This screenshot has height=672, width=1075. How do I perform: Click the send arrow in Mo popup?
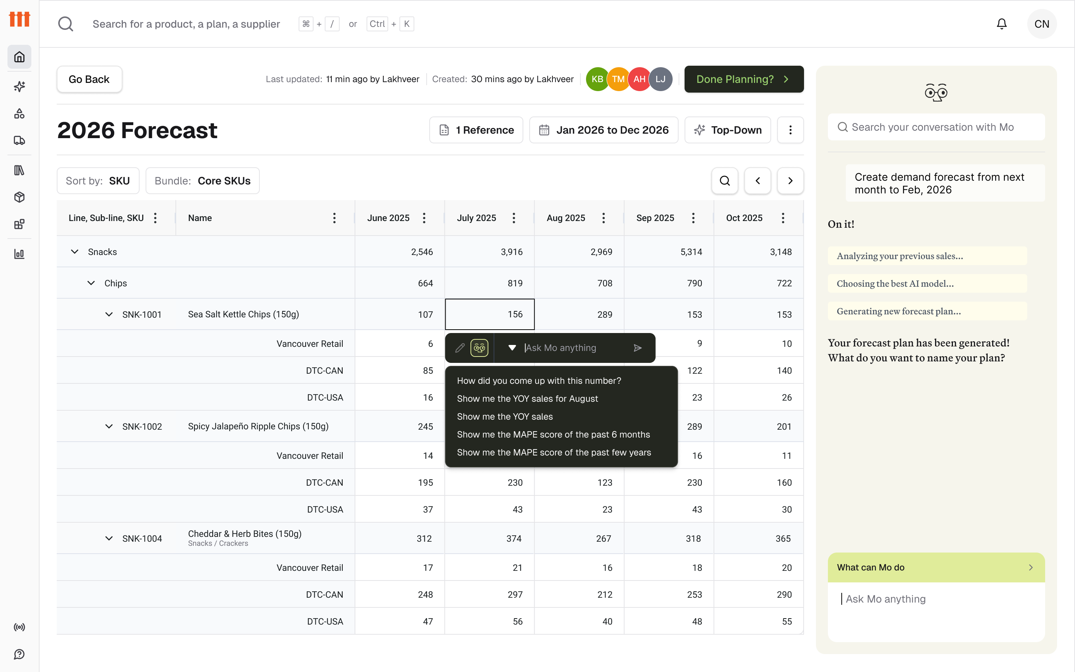click(x=638, y=348)
